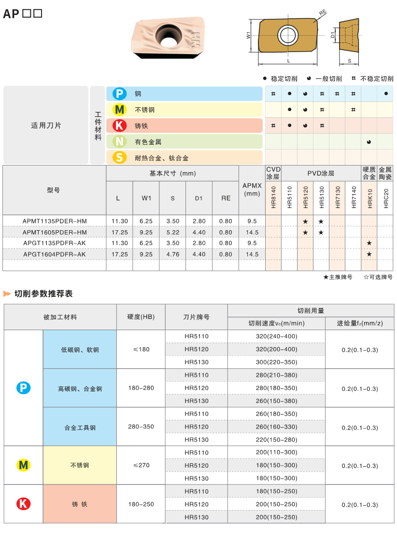Viewport: 397px width, 540px height.
Task: Click the red K cast iron icon
Action: click(x=119, y=125)
